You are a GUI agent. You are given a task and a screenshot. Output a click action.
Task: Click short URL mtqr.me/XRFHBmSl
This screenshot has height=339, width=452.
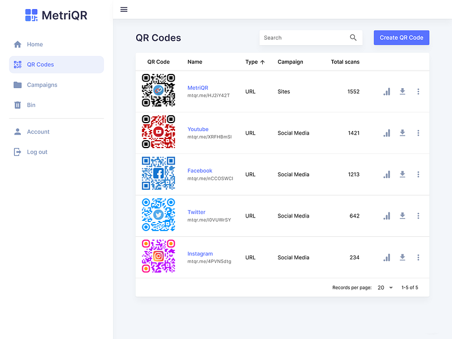[210, 137]
